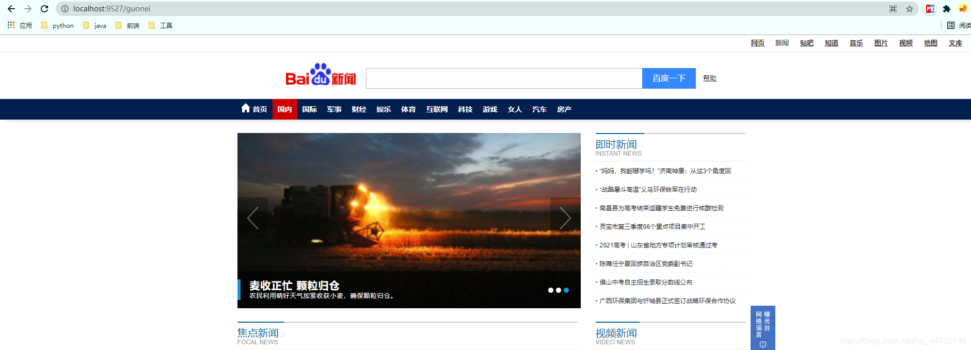This screenshot has height=350, width=971.
Task: Bookmark this page with star icon
Action: coord(910,9)
